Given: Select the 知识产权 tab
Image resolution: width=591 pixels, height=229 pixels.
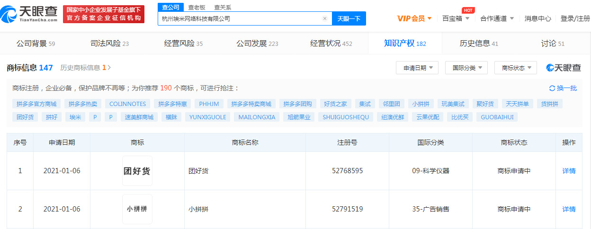Looking at the screenshot, I should point(405,44).
